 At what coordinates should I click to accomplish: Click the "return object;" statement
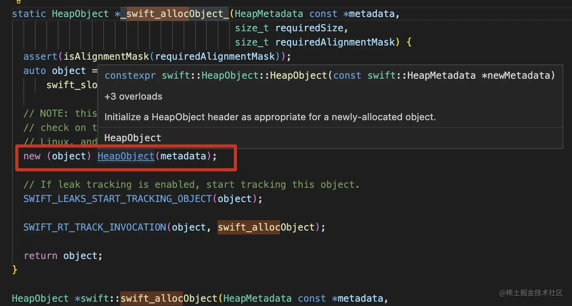tap(63, 256)
